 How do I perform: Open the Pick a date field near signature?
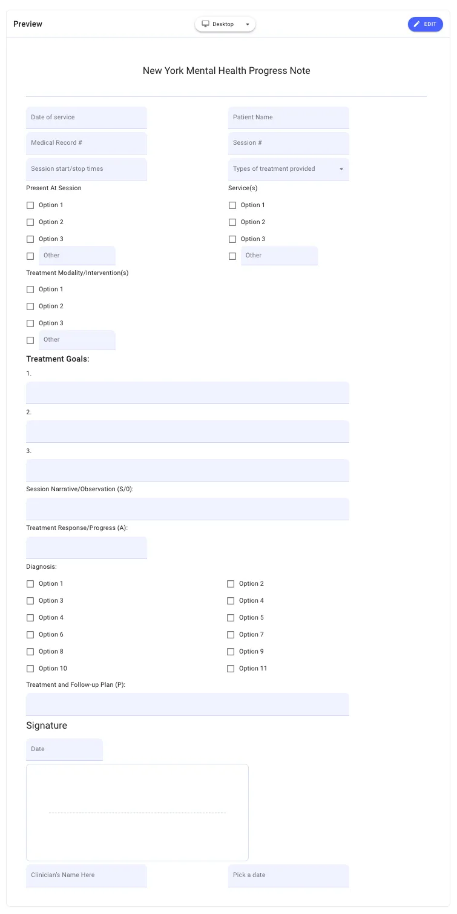[288, 875]
